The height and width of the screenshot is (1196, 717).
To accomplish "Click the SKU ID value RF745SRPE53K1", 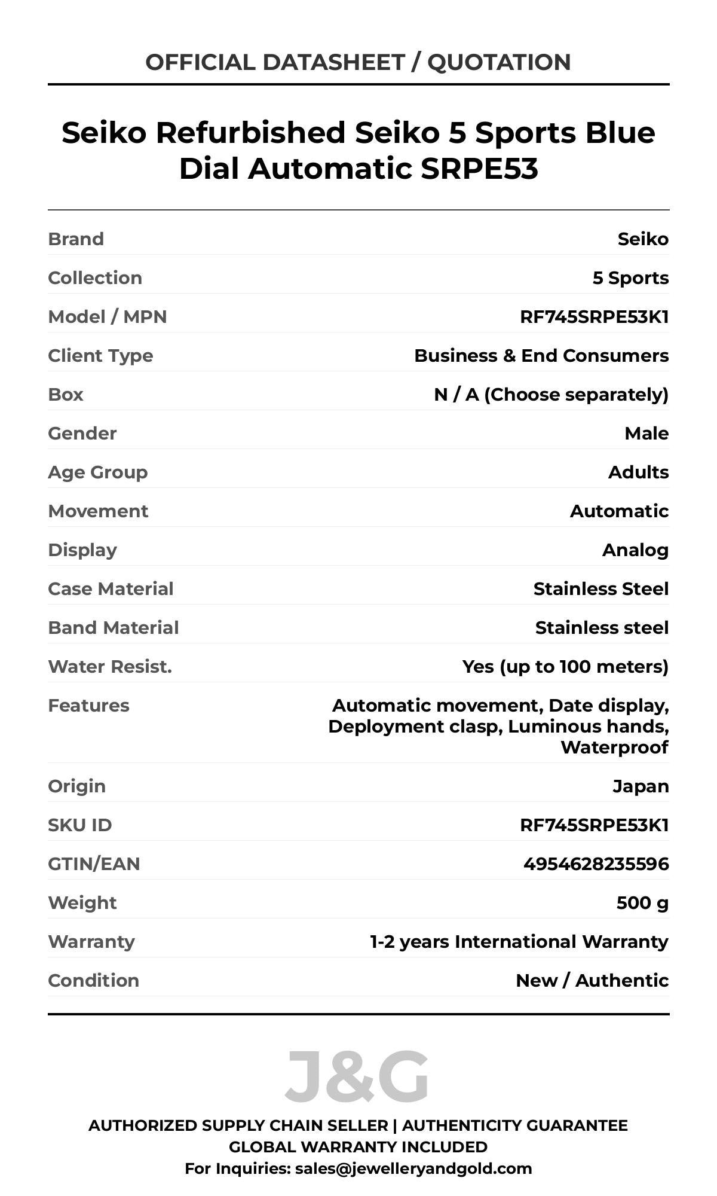I will 594,825.
